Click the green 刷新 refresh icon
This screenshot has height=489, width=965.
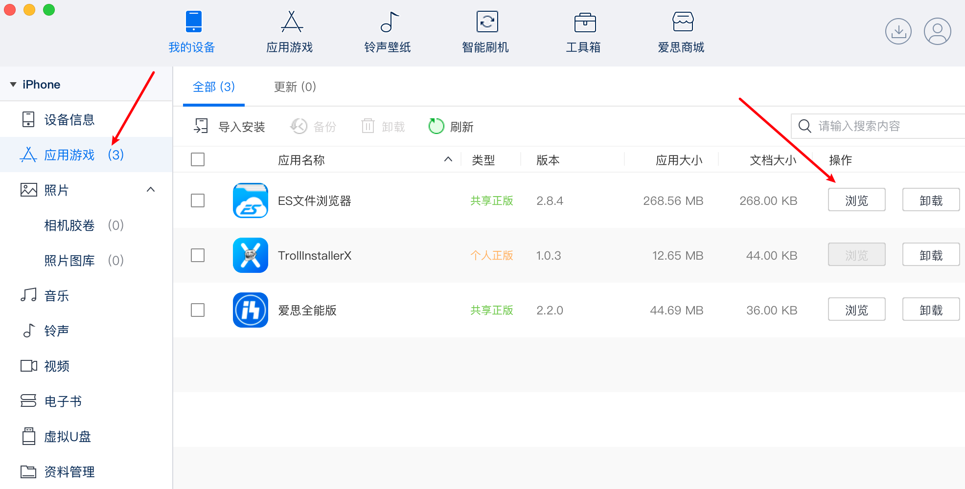tap(436, 126)
